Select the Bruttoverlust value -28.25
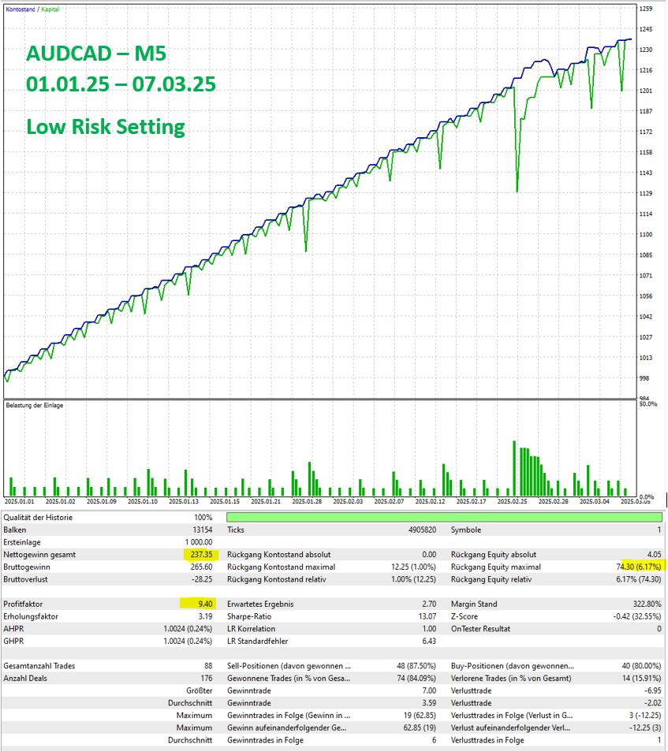668x751 pixels. tap(202, 579)
